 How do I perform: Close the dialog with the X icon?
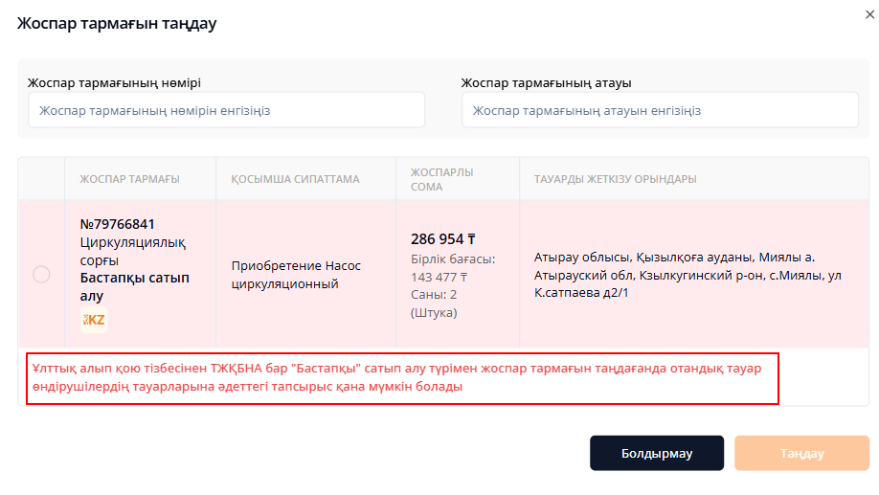point(869,14)
